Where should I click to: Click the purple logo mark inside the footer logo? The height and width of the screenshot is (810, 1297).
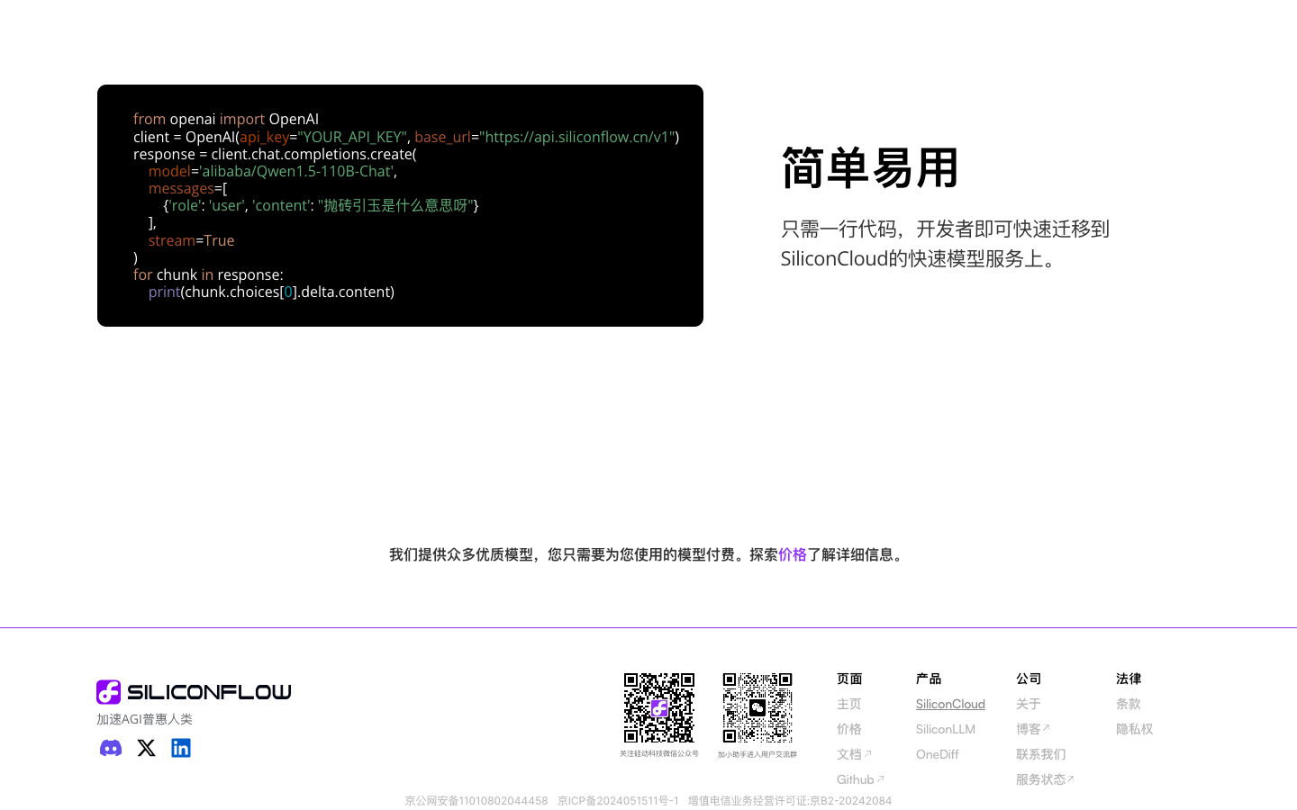click(x=107, y=691)
